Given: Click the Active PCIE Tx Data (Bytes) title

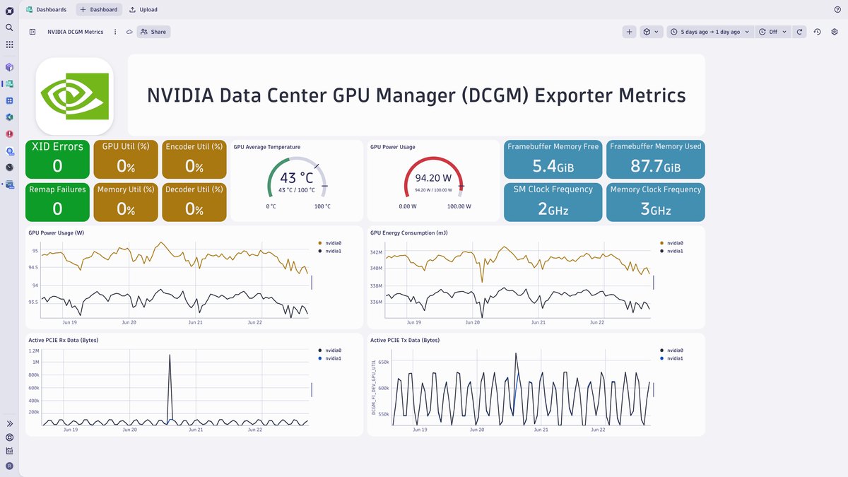Looking at the screenshot, I should click(x=405, y=340).
